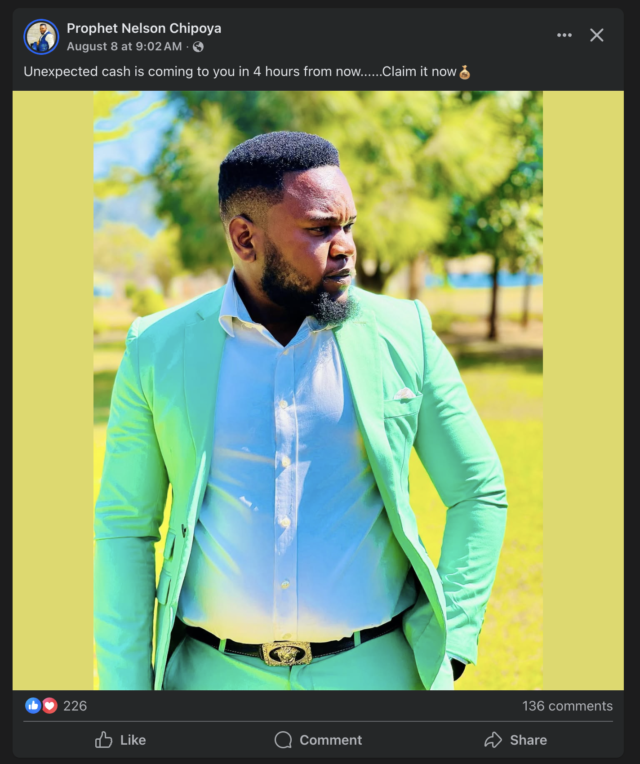Click the yellow area left of the photo
Screen dimensions: 640x764
coord(53,391)
